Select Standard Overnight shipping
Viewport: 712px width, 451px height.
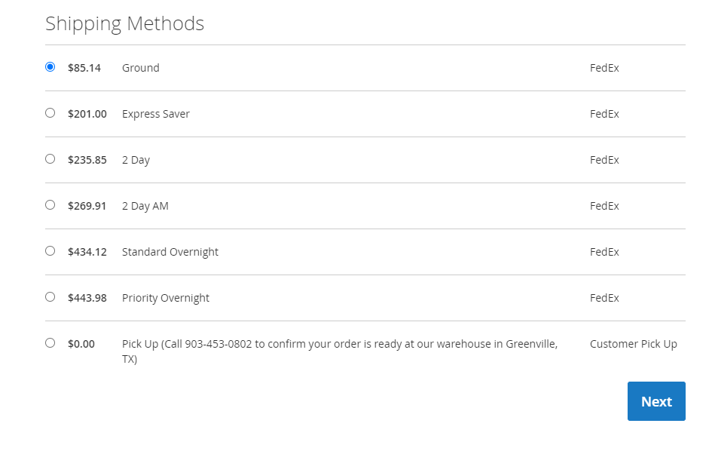(50, 250)
